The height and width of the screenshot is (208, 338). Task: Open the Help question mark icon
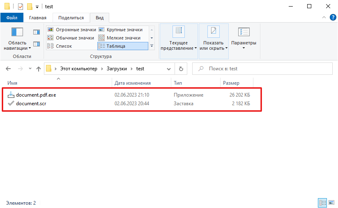click(x=333, y=17)
